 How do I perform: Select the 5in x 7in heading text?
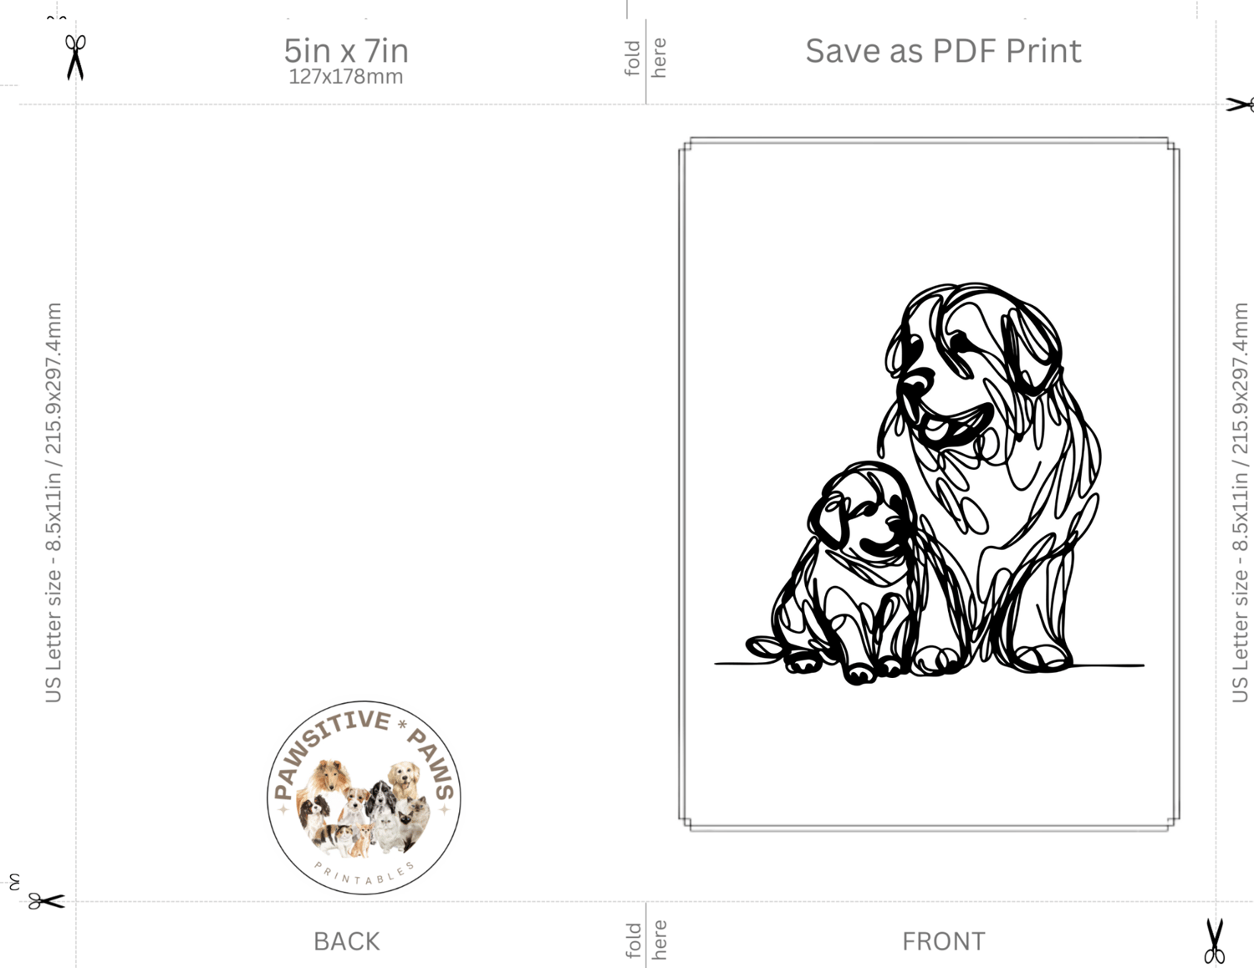[346, 51]
